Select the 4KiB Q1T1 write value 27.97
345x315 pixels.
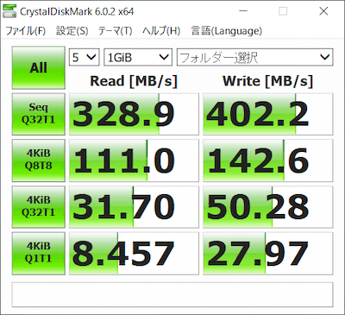pos(268,253)
